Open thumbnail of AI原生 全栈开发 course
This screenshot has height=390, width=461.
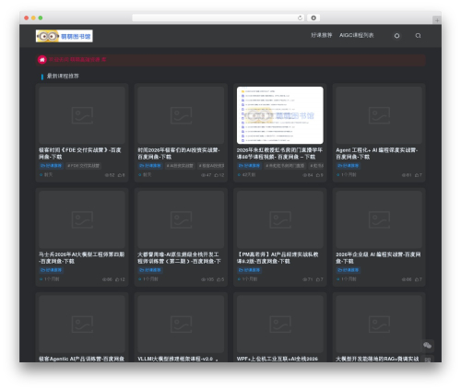tap(181, 219)
